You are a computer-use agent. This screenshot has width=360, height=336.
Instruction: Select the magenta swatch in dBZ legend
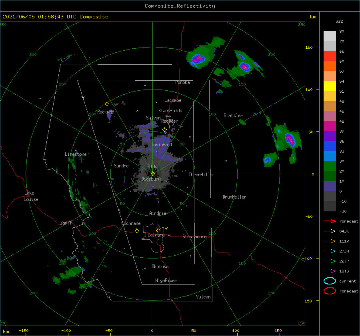point(330,126)
